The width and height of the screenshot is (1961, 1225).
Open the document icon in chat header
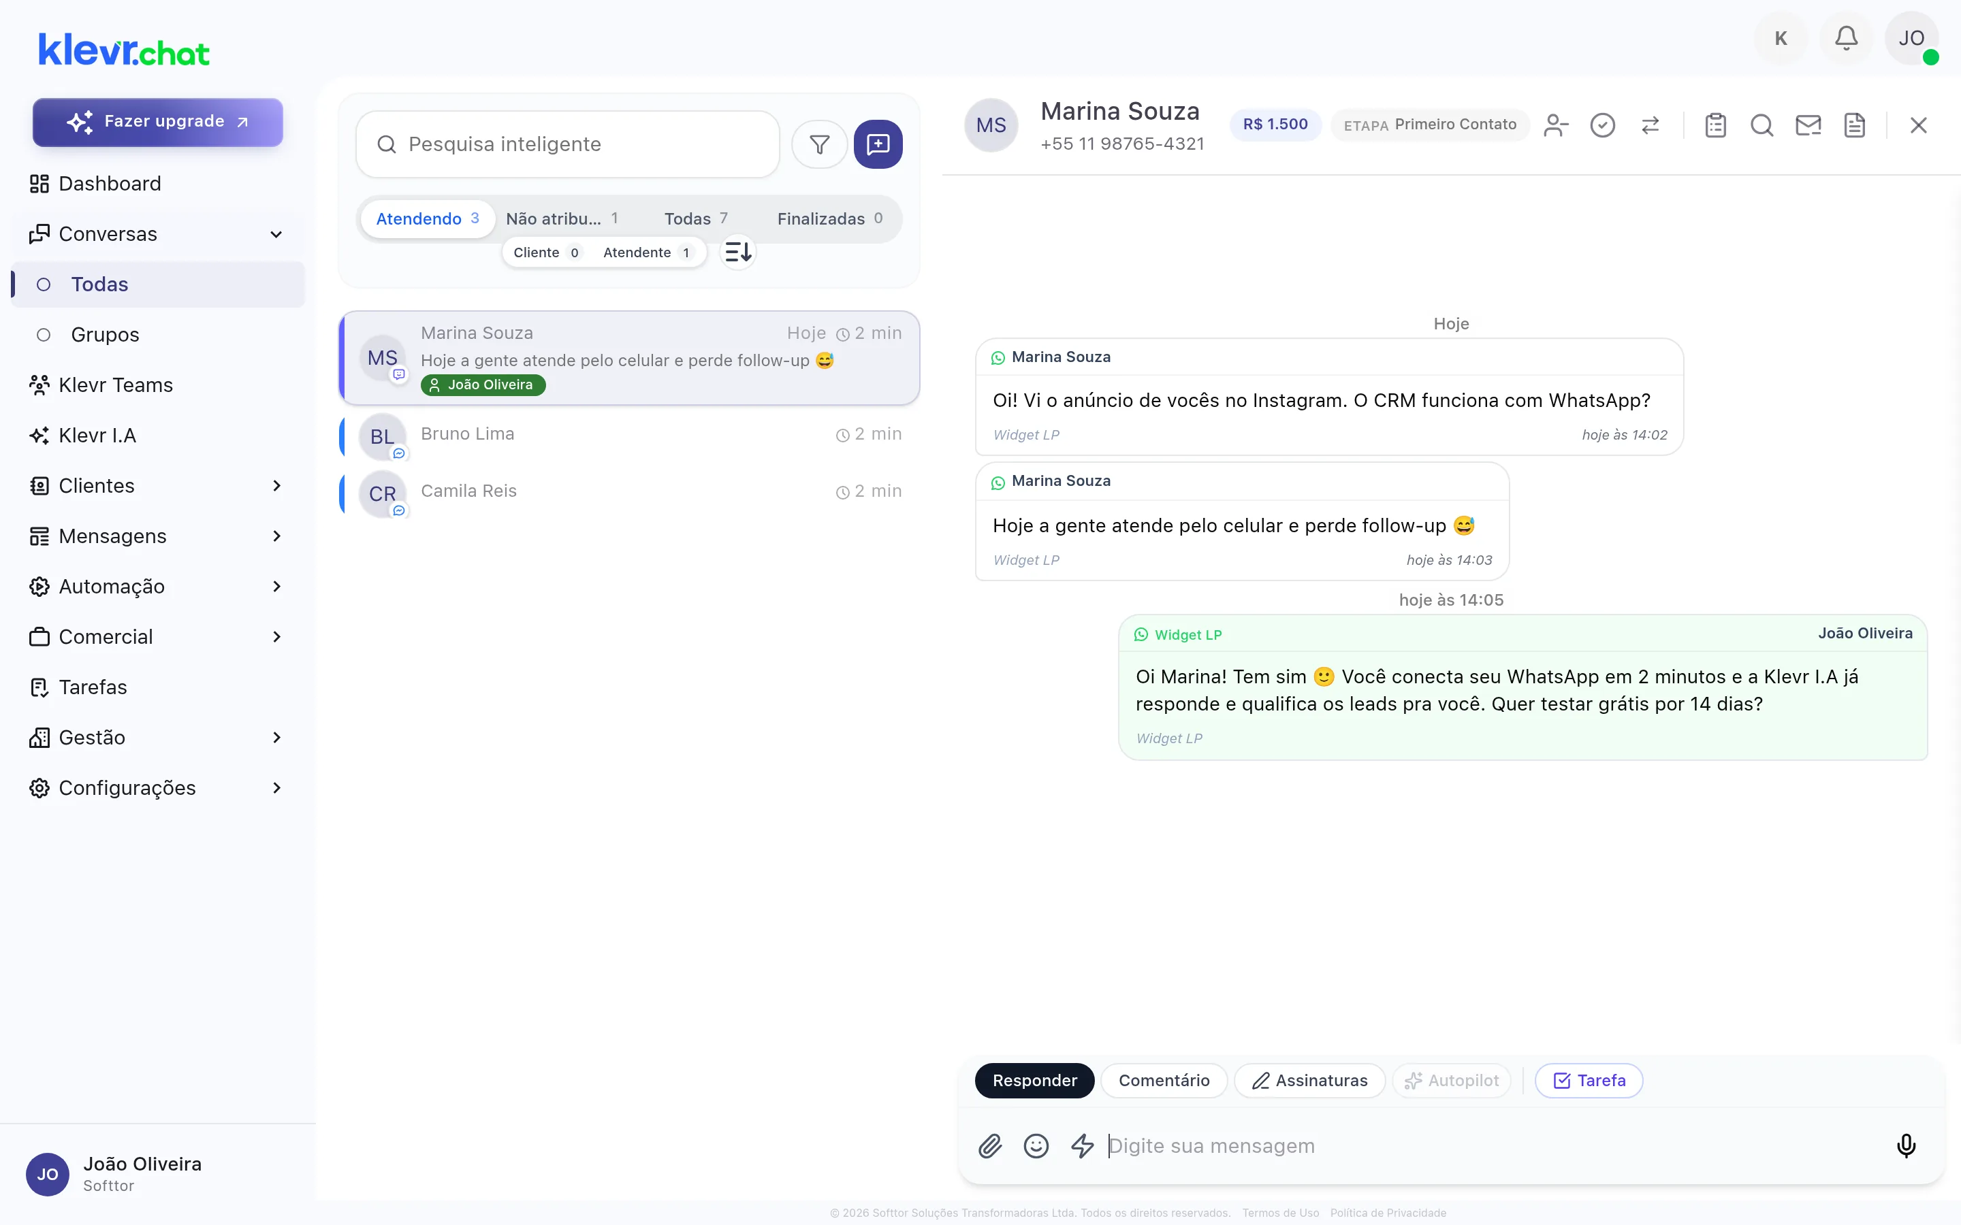[x=1854, y=126]
